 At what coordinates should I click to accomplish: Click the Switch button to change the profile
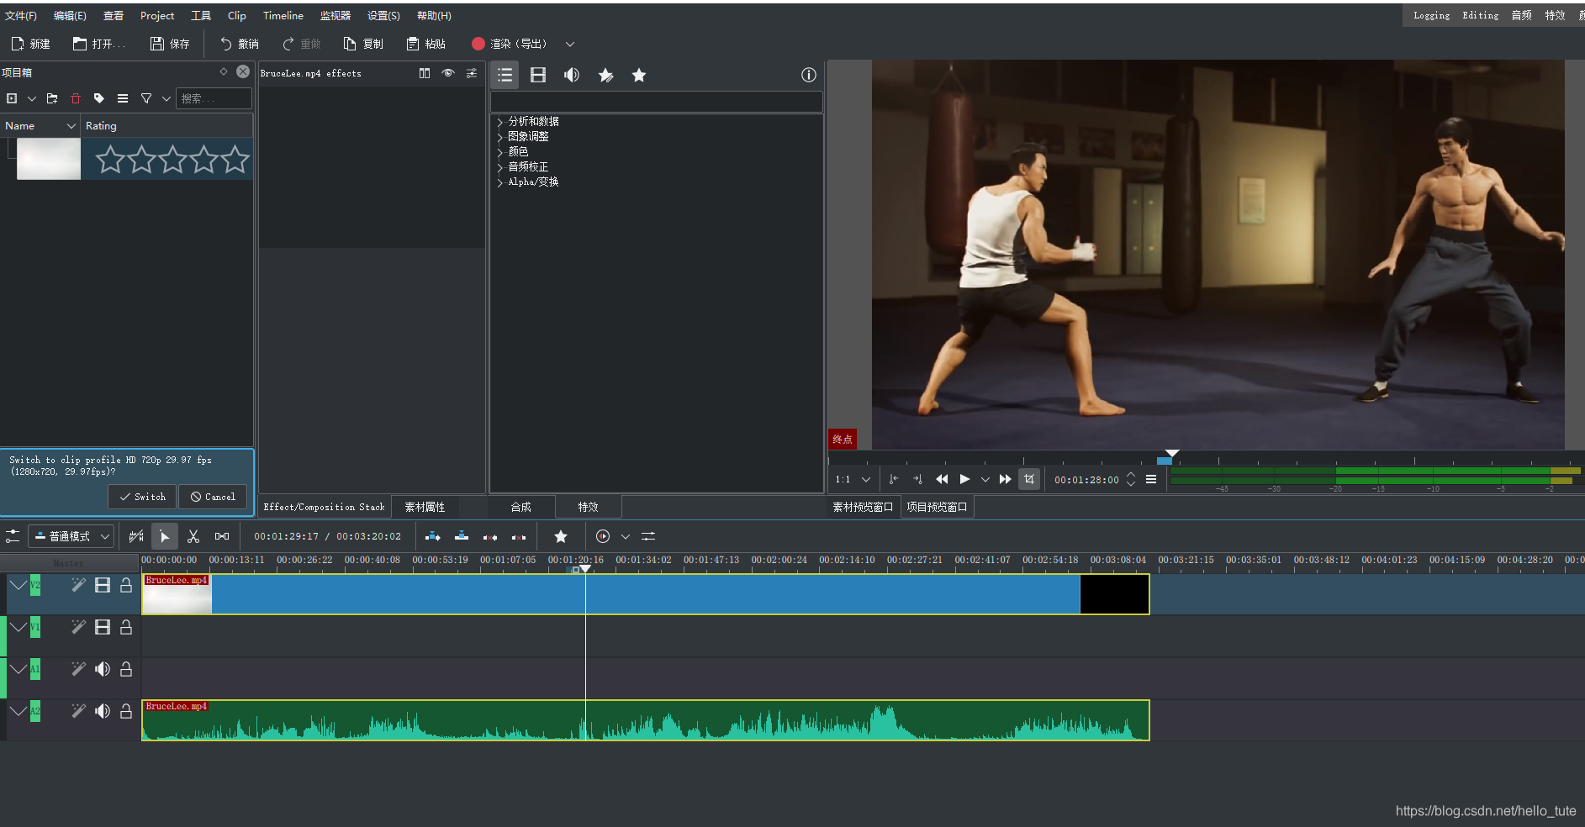[142, 497]
